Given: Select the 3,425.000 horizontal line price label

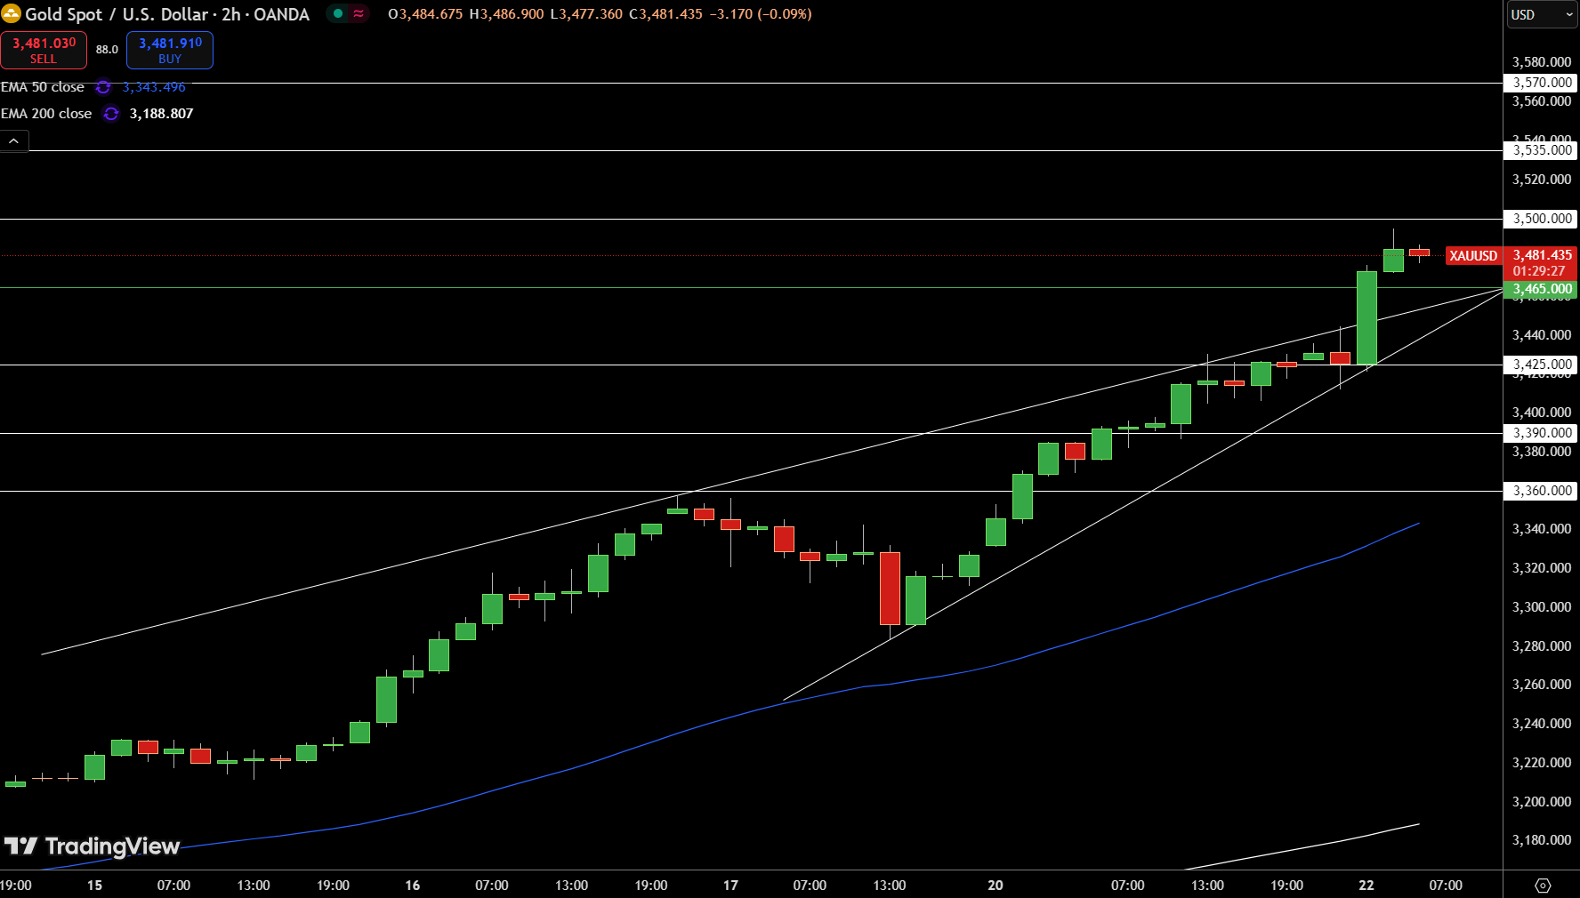Looking at the screenshot, I should click(1540, 365).
